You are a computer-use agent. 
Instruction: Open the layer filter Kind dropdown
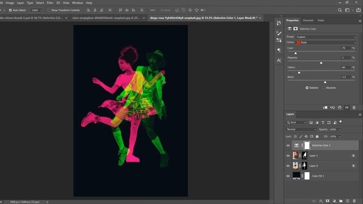click(296, 122)
